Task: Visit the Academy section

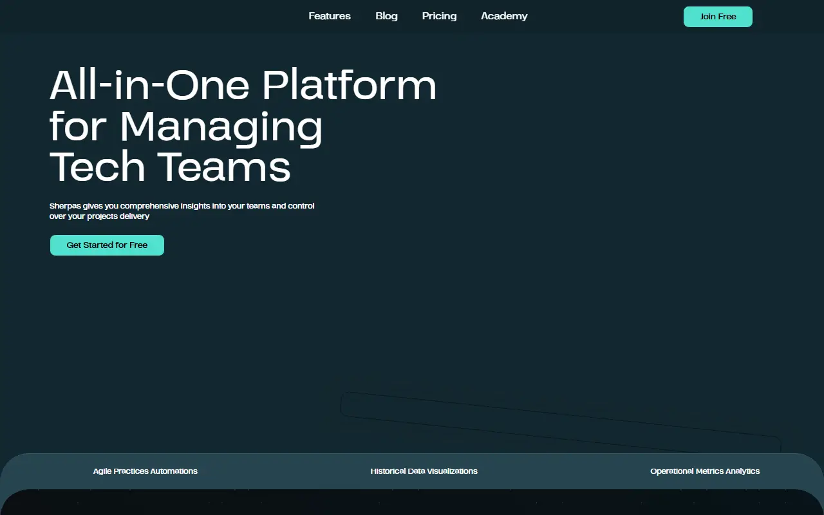Action: (x=504, y=16)
